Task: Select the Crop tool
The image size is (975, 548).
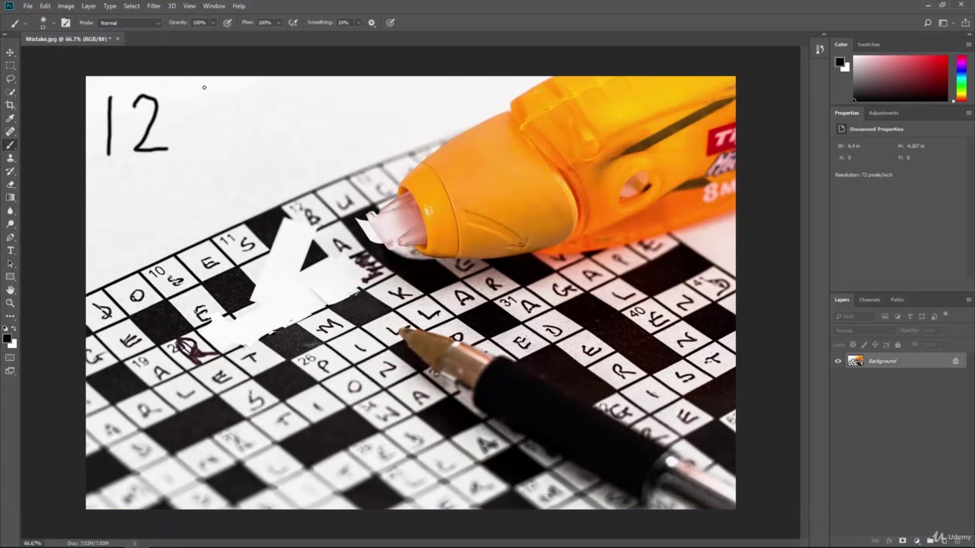Action: coord(11,105)
